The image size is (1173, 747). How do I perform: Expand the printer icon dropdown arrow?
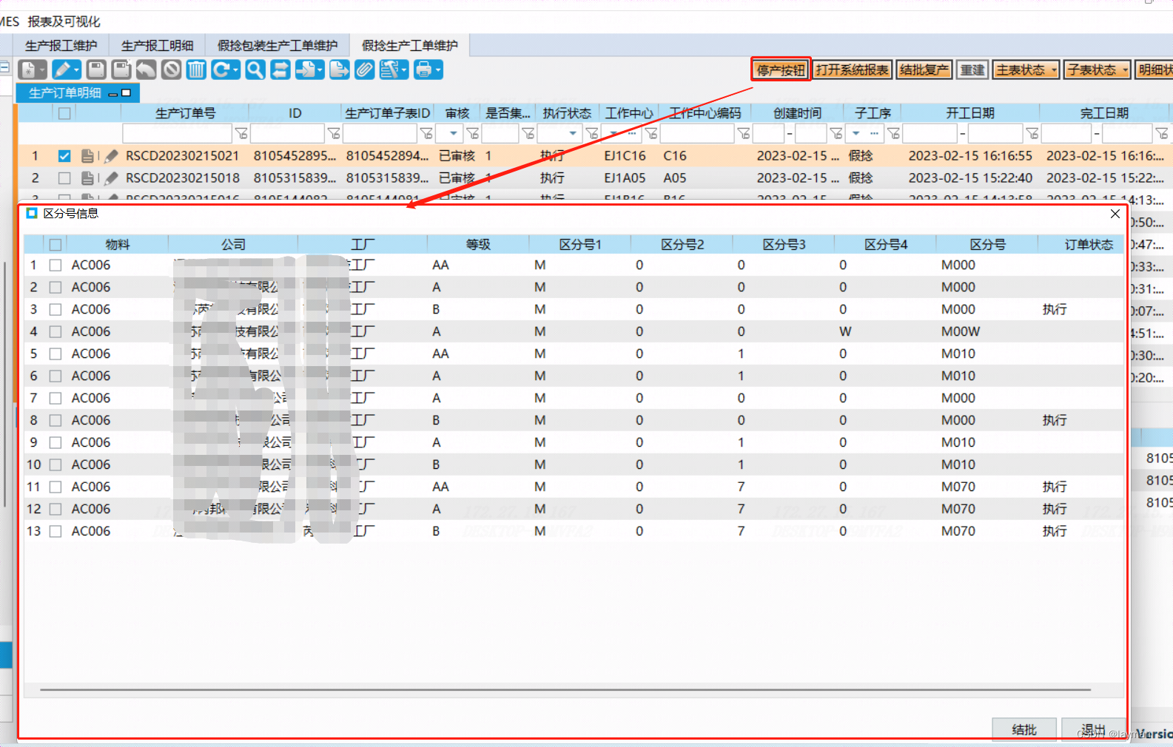438,70
